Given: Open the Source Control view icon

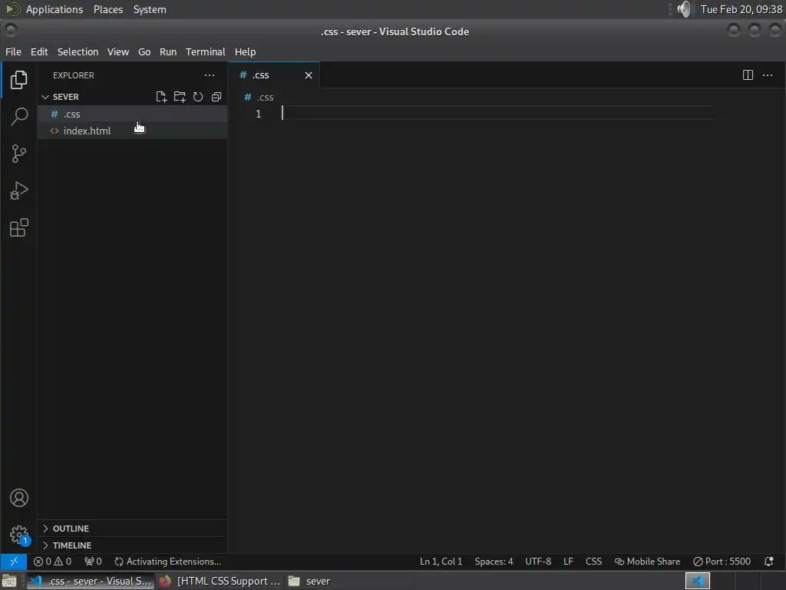Looking at the screenshot, I should (x=18, y=154).
